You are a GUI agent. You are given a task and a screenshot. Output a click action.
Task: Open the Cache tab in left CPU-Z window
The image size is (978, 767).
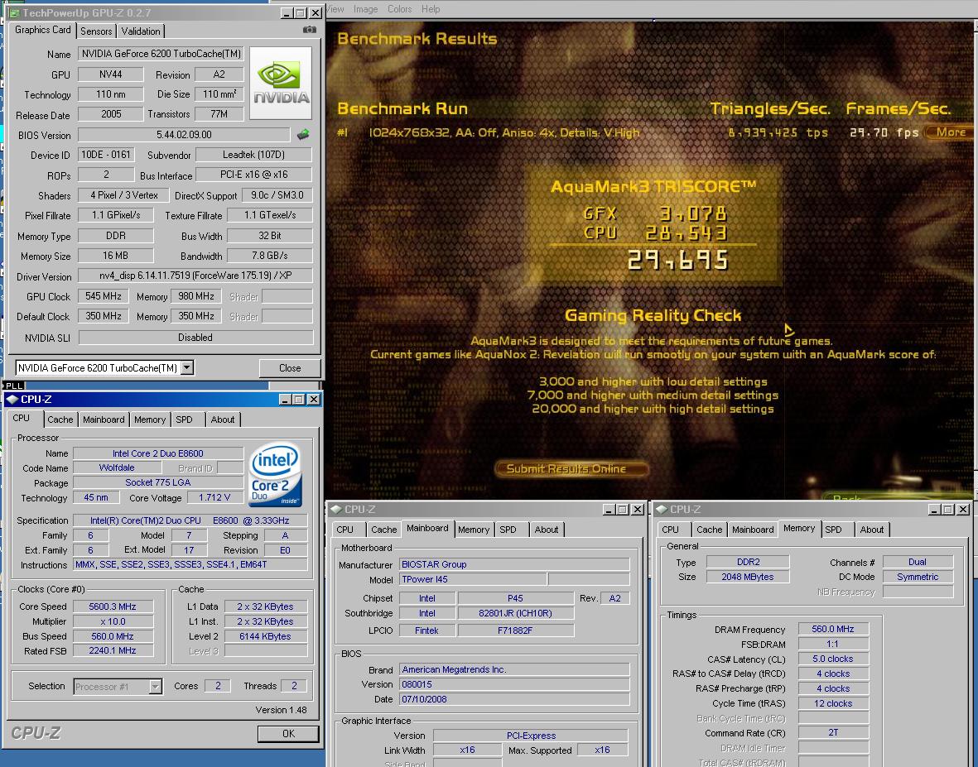[x=60, y=419]
